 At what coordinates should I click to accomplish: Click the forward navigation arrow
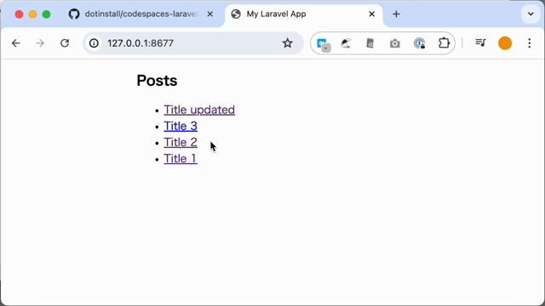pyautogui.click(x=40, y=43)
